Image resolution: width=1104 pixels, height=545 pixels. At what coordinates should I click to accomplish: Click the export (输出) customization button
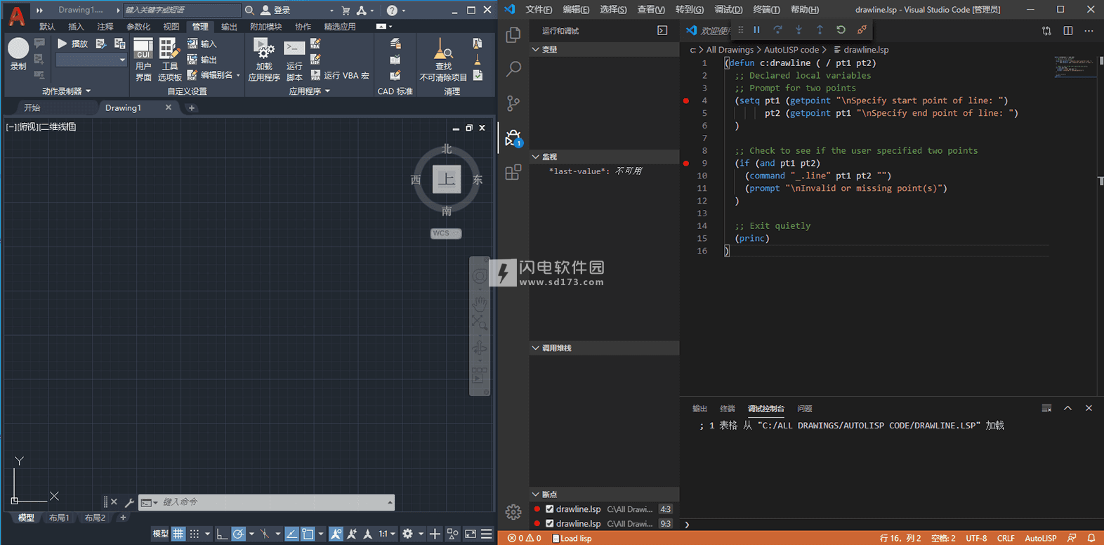tap(202, 60)
